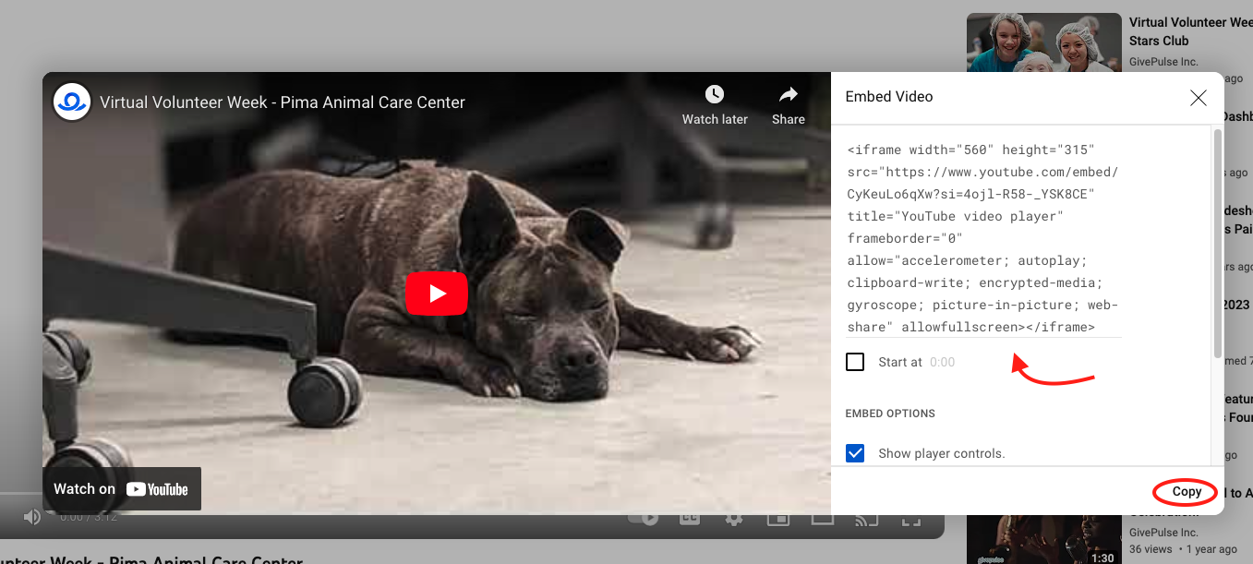Screen dimensions: 1253x564
Task: Open the Virtual Volunteer Week Stars Club video title
Action: [x=1191, y=31]
